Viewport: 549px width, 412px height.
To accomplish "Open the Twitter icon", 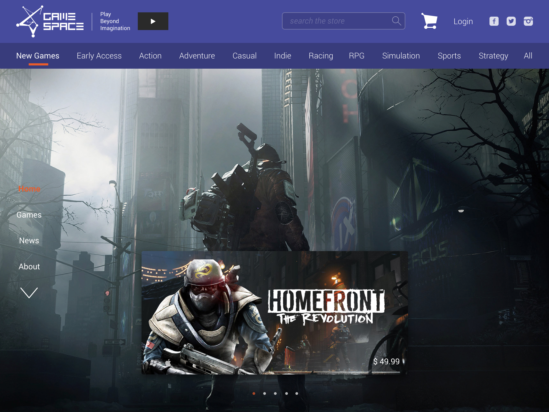I will point(511,21).
